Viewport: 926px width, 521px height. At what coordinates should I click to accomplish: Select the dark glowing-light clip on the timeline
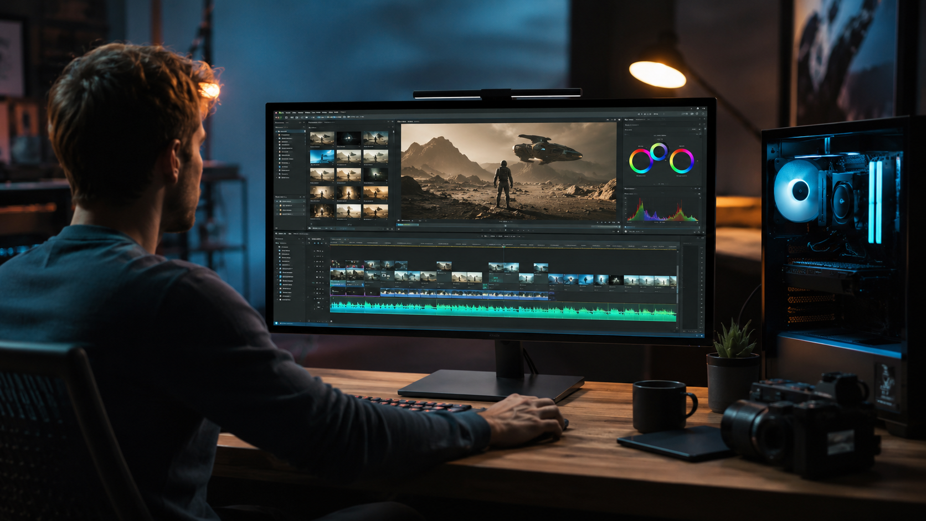pos(616,281)
